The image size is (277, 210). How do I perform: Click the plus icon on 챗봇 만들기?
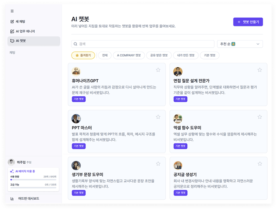(x=239, y=22)
